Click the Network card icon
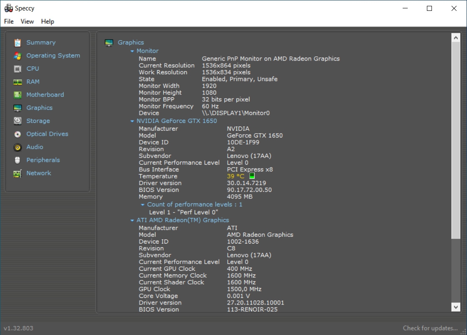 pyautogui.click(x=18, y=173)
